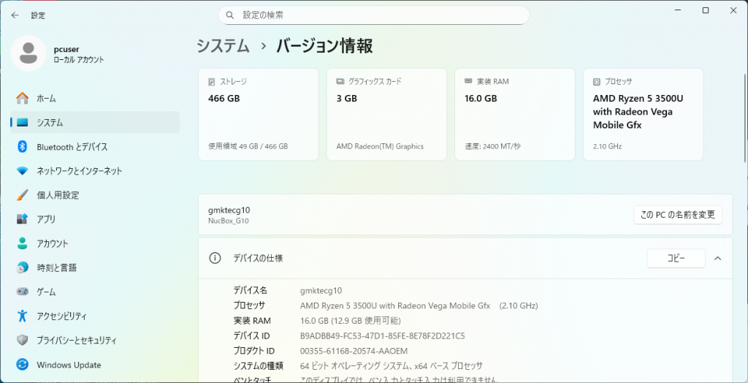Open the ストレージ 466 GB card
748x383 pixels.
pyautogui.click(x=258, y=114)
